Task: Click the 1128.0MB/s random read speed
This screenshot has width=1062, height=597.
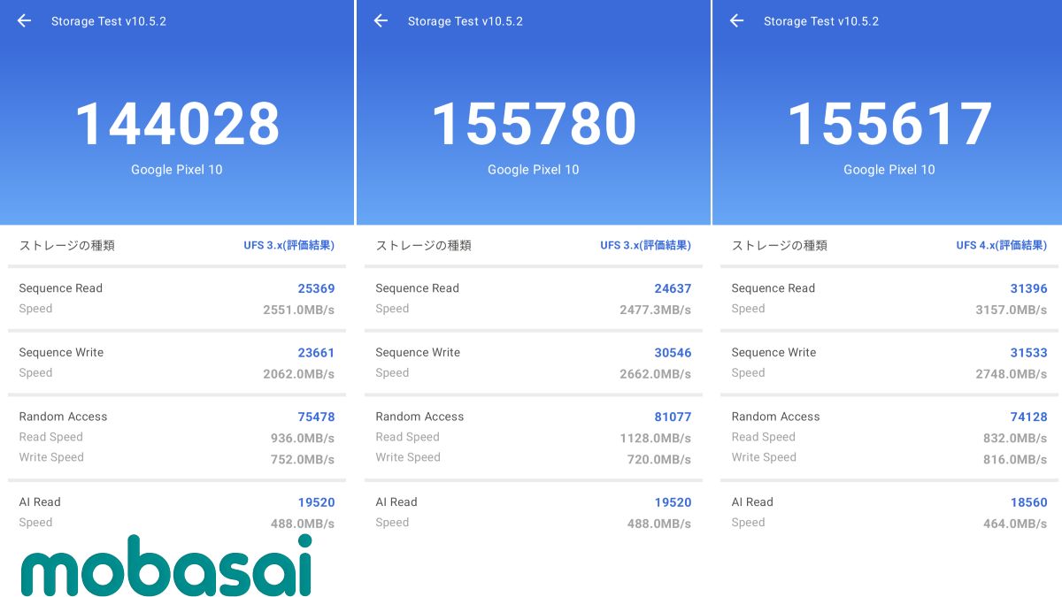Action: [x=655, y=438]
